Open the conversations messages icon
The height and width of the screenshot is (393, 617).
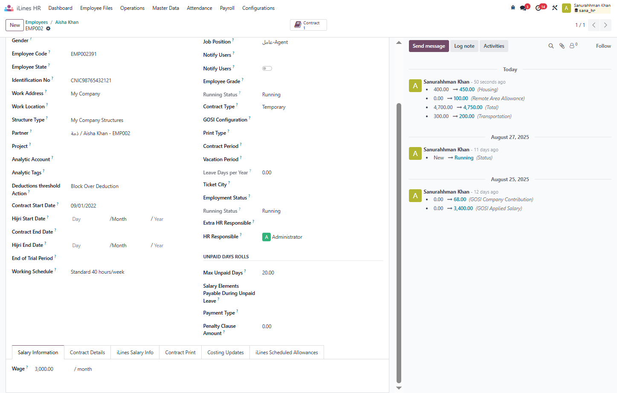(524, 8)
